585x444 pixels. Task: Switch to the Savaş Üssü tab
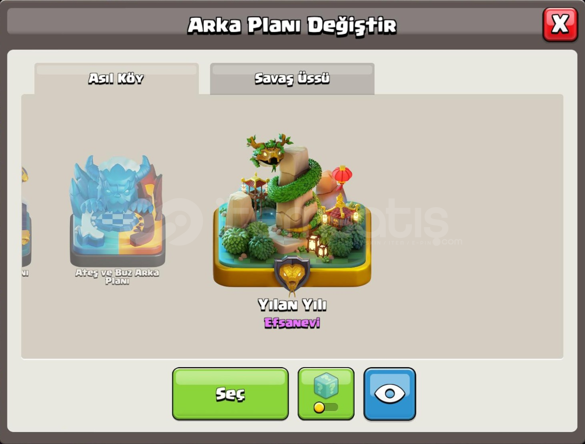[292, 79]
